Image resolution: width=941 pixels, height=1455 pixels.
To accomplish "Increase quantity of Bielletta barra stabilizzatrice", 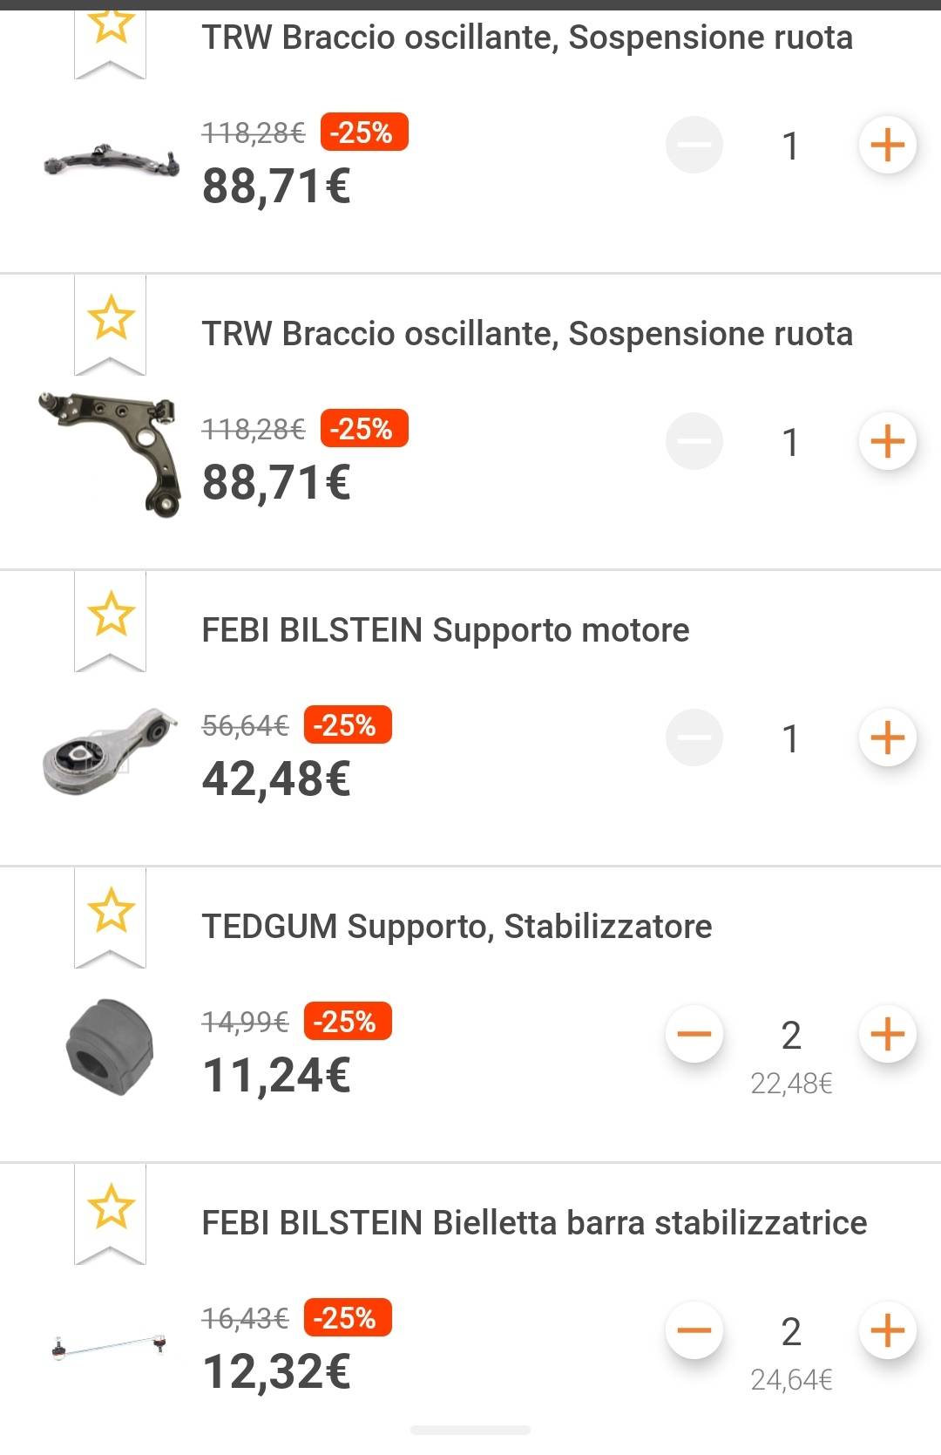I will (x=887, y=1331).
